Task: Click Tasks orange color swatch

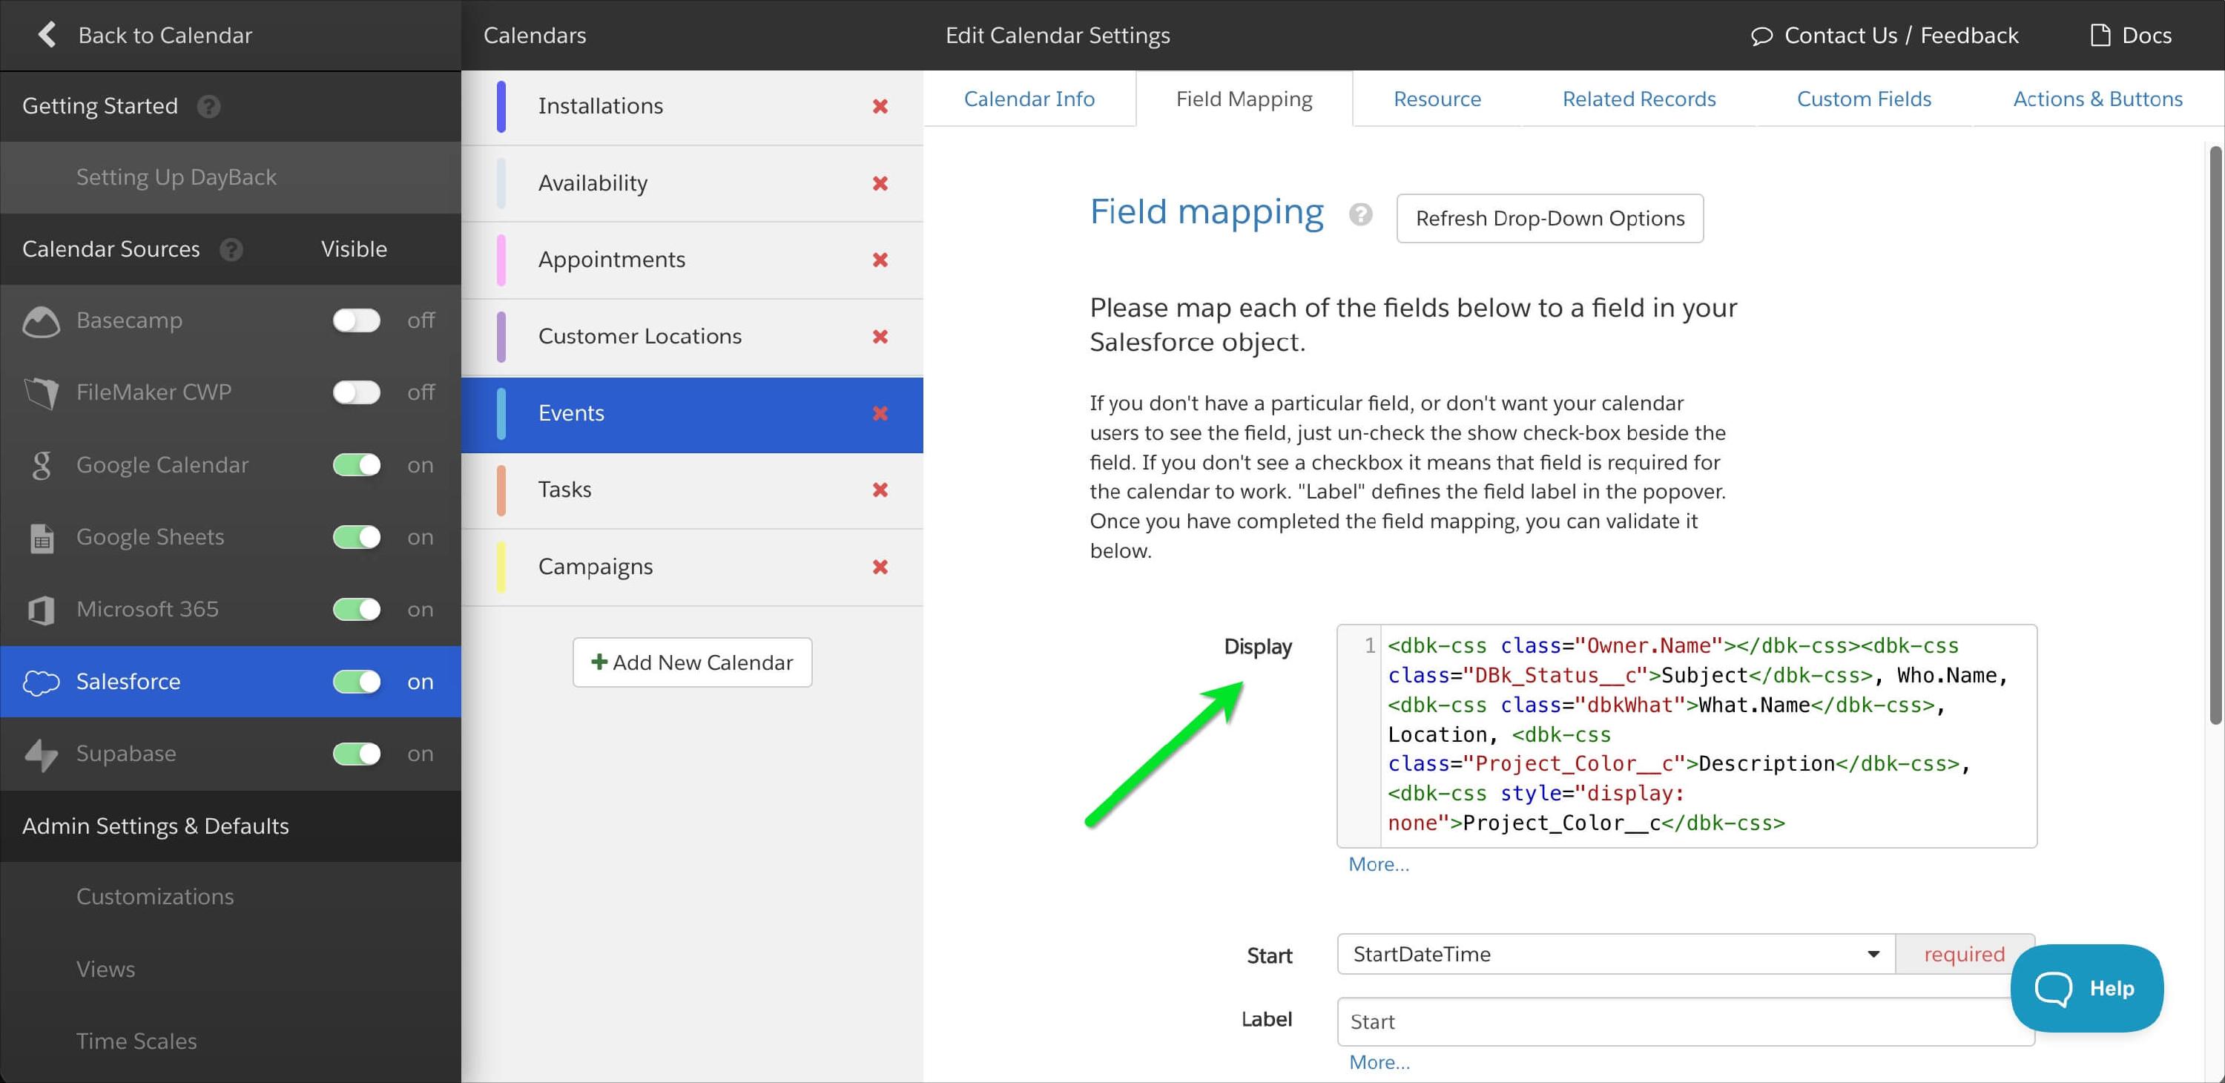Action: point(501,490)
